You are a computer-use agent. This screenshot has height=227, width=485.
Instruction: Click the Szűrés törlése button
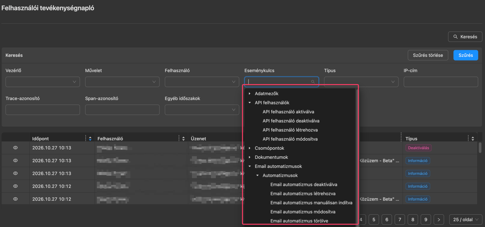click(428, 55)
